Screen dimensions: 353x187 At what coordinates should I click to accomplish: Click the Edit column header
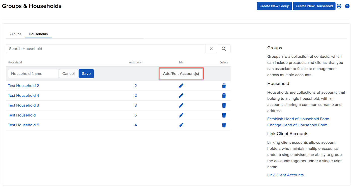click(181, 62)
